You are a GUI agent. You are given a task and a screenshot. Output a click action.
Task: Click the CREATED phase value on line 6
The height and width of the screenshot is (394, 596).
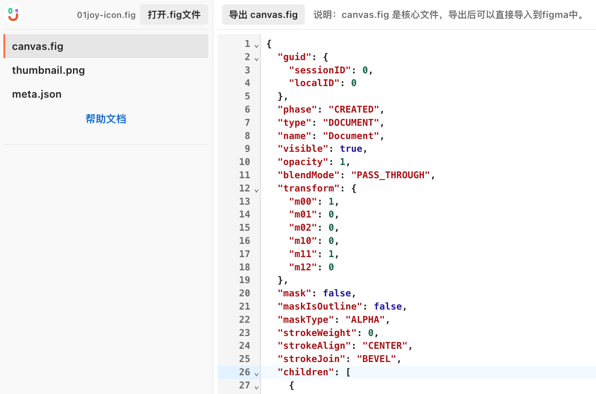tap(354, 109)
